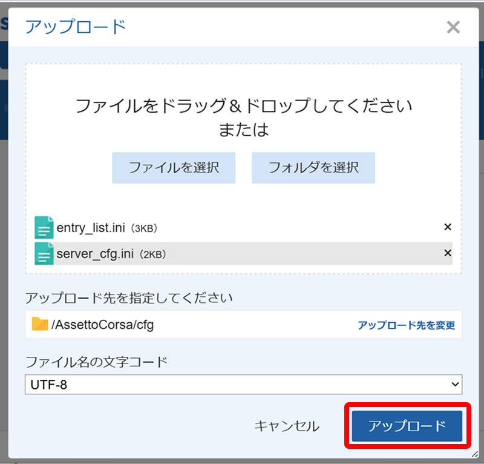The image size is (484, 464).
Task: Click the フォルダを選択 button
Action: [313, 167]
